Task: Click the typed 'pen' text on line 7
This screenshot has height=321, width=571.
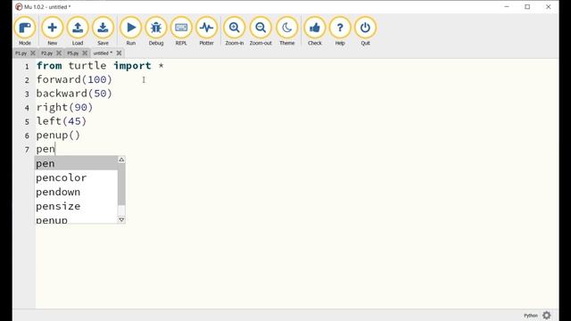Action: (46, 149)
